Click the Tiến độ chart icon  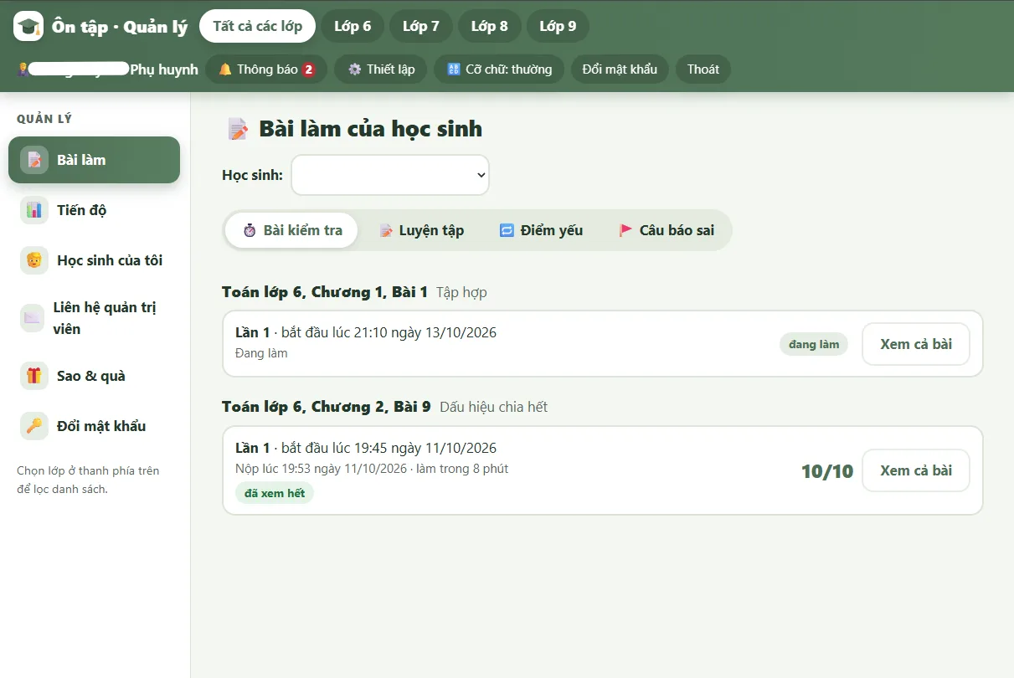click(34, 210)
